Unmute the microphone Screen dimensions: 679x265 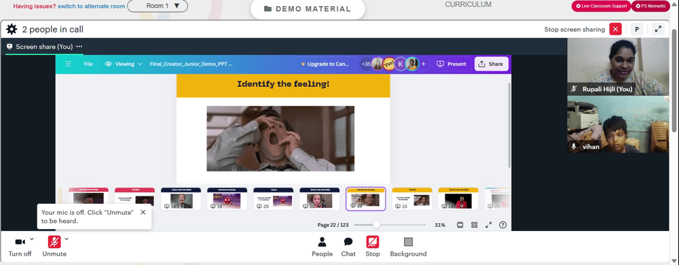(54, 247)
